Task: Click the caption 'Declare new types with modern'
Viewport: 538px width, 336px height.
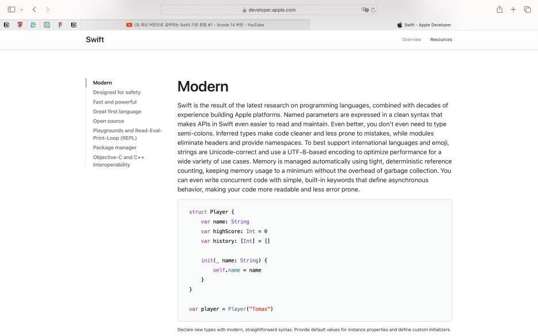Action: (314, 330)
